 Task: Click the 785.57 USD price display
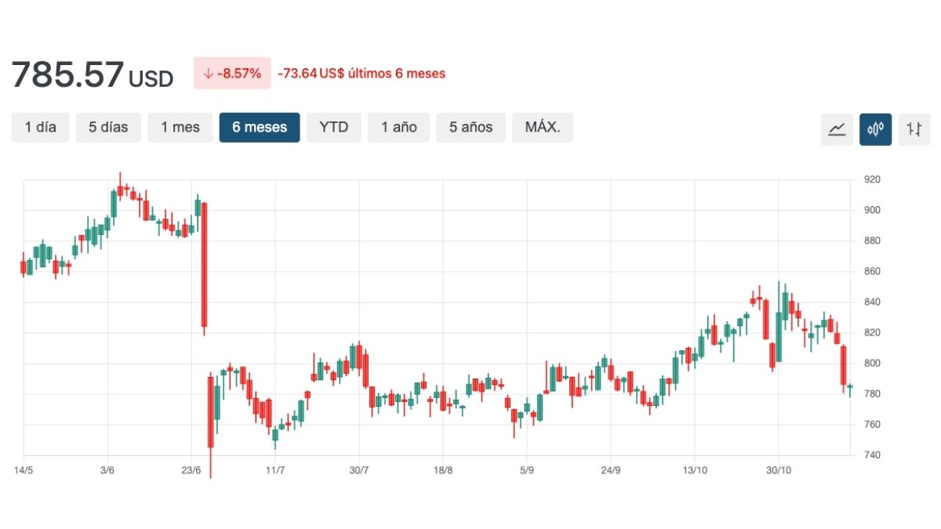coord(92,74)
